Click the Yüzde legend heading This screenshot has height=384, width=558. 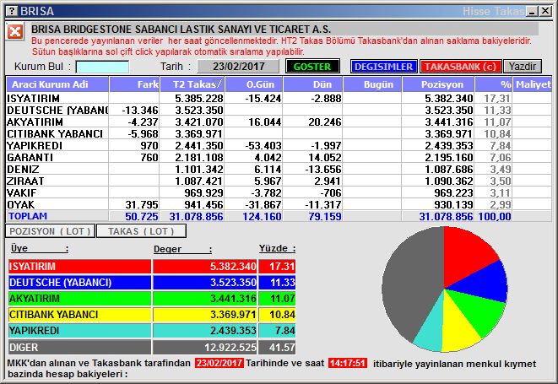tap(277, 248)
